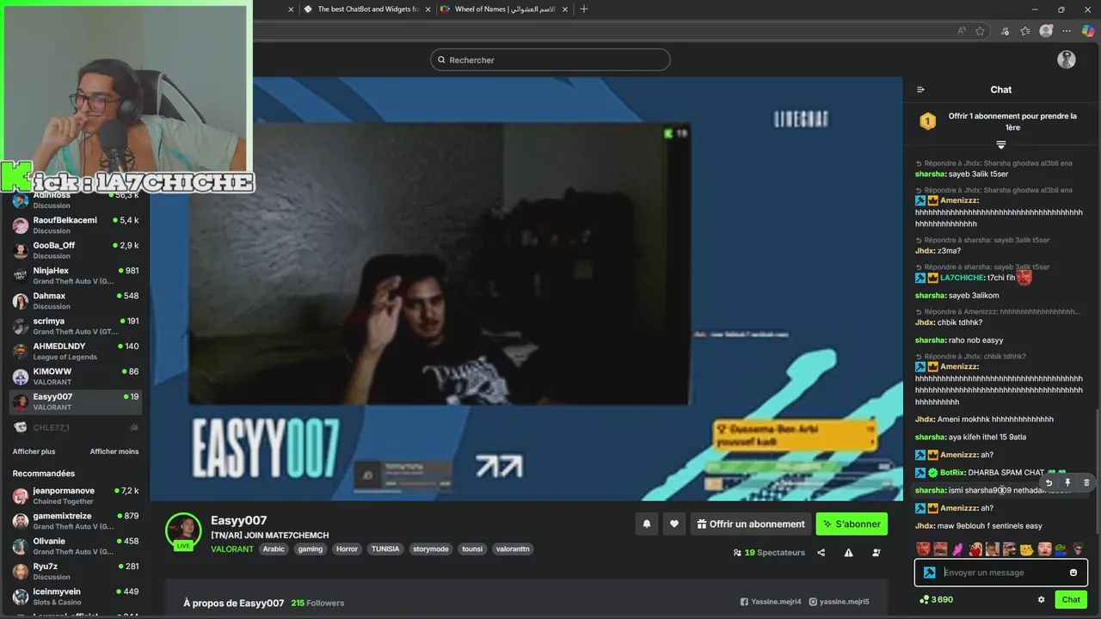The height and width of the screenshot is (619, 1101).
Task: Open Instagram link yassine.mejri5
Action: point(840,602)
